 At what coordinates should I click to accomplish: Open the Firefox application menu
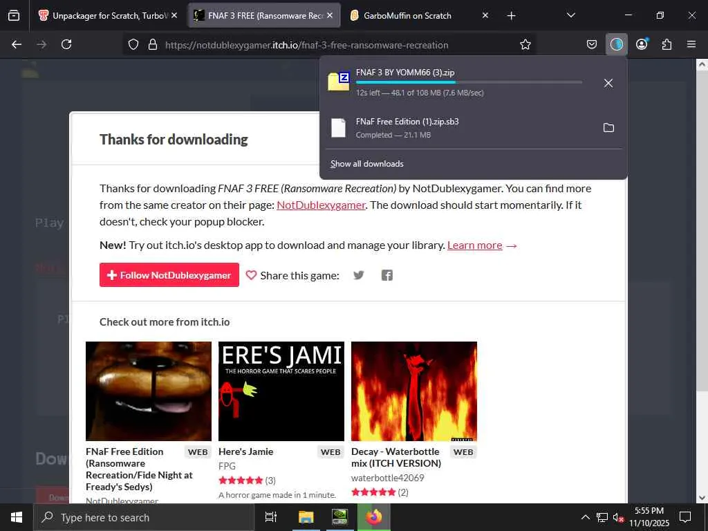point(691,44)
